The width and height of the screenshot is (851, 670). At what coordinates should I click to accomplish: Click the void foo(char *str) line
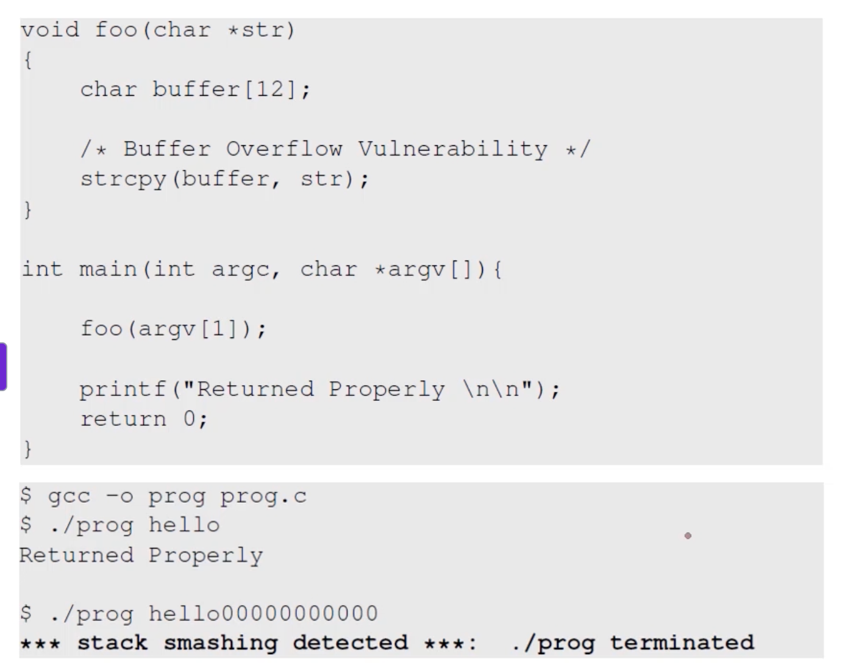[x=158, y=30]
